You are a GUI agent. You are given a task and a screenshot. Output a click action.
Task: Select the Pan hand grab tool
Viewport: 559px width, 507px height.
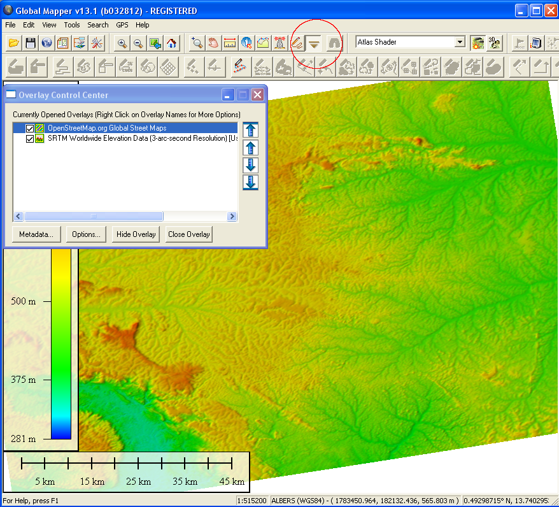pos(213,43)
